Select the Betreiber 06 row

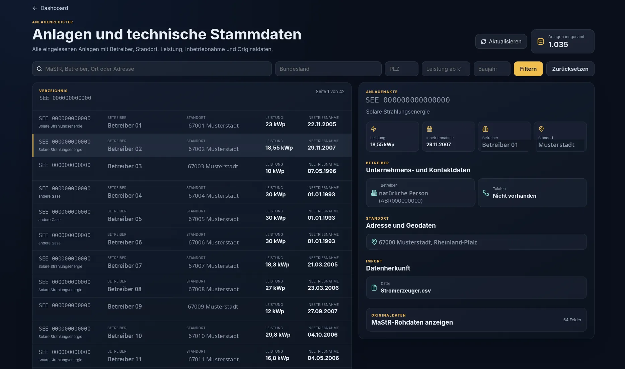[192, 239]
